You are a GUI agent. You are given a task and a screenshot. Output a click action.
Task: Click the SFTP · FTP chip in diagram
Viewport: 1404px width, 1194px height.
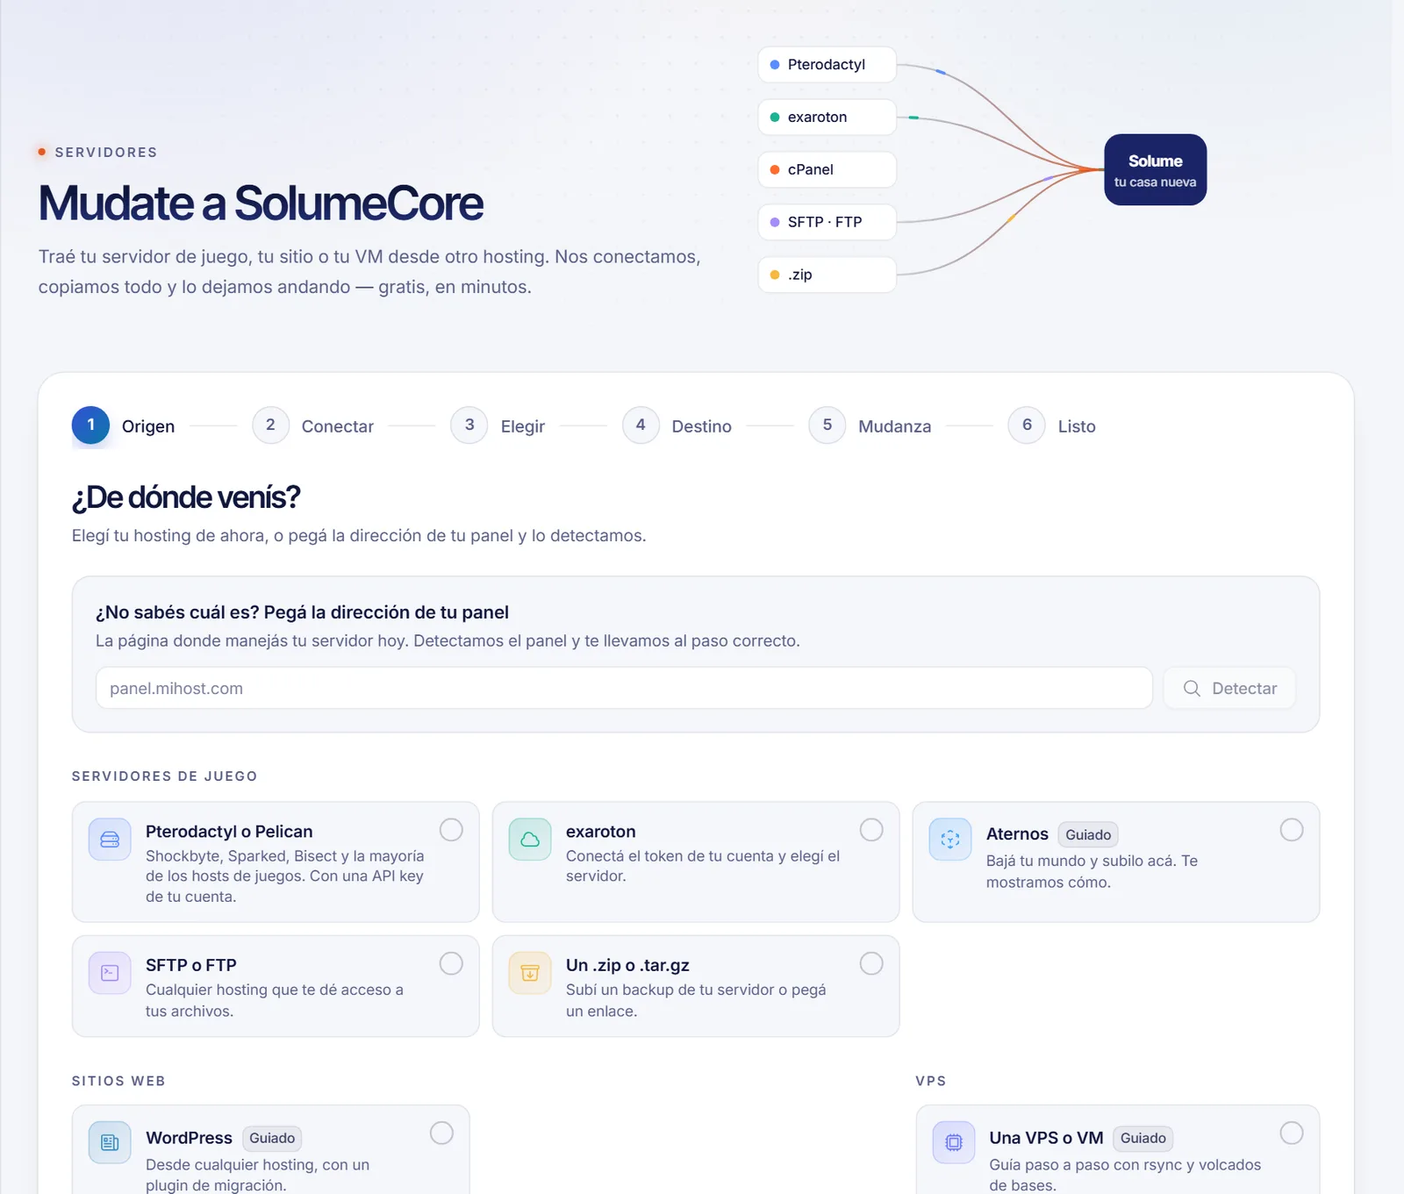pos(827,223)
